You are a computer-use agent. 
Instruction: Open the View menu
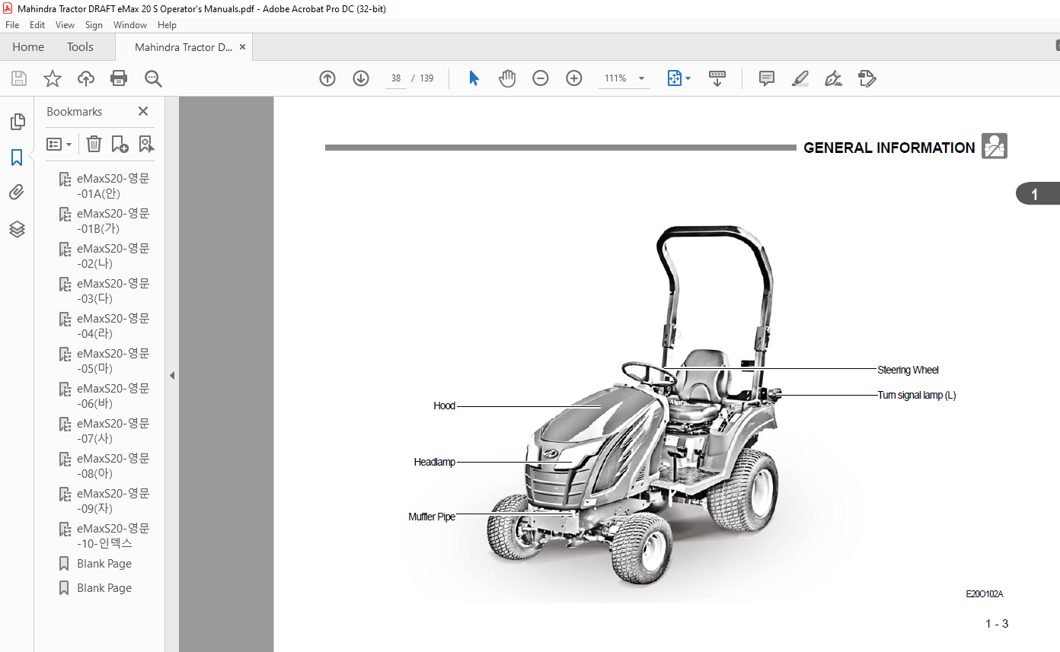(x=65, y=25)
